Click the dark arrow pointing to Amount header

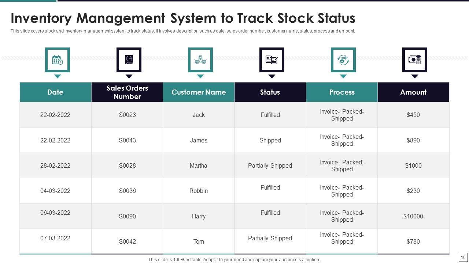[415, 76]
